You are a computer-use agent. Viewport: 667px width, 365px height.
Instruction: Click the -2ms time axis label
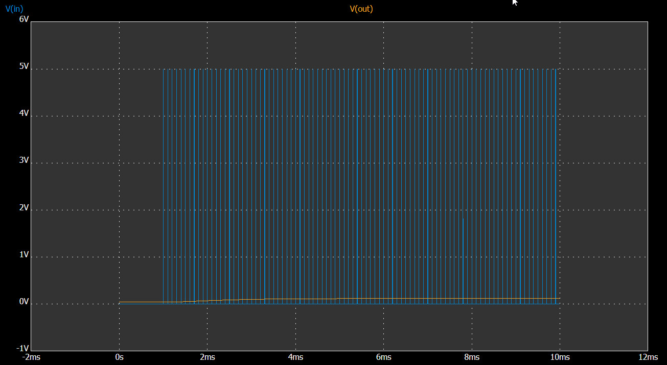(x=31, y=357)
